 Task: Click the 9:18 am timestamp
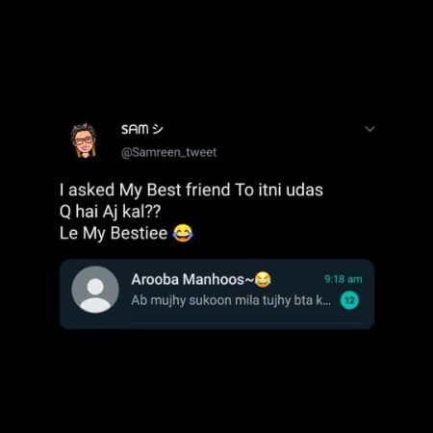[343, 279]
